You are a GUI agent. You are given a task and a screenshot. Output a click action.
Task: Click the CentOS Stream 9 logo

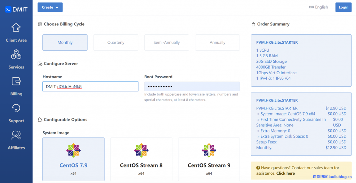tap(209, 150)
